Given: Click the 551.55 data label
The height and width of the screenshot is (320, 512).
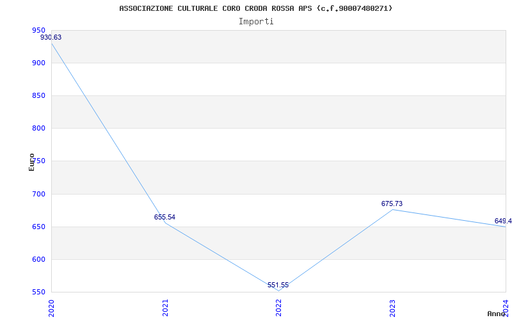Looking at the screenshot, I should point(278,285).
